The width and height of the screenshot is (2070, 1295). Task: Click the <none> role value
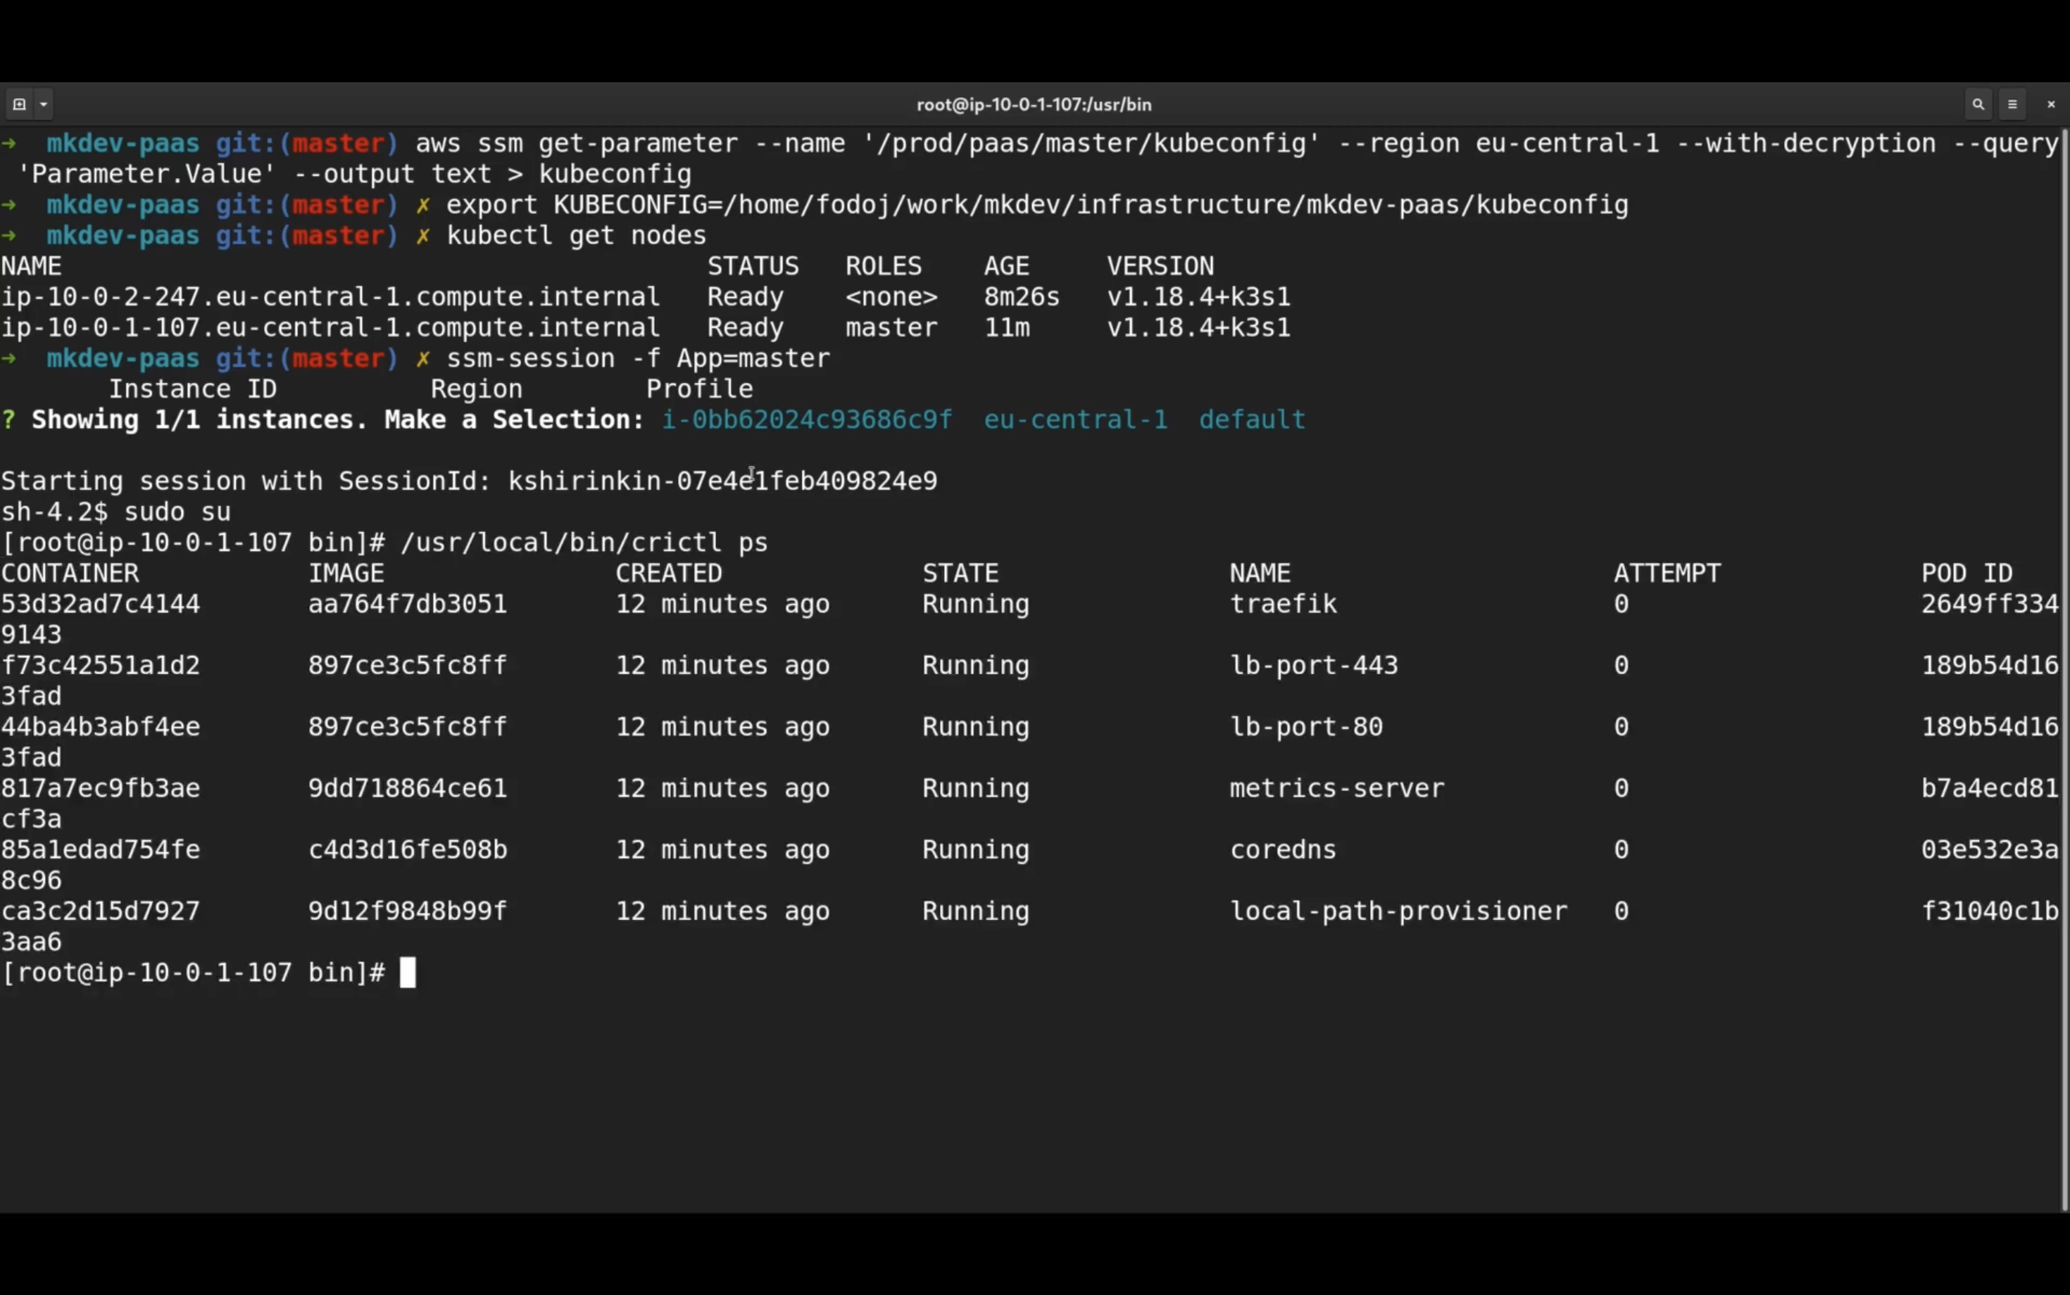click(x=892, y=297)
